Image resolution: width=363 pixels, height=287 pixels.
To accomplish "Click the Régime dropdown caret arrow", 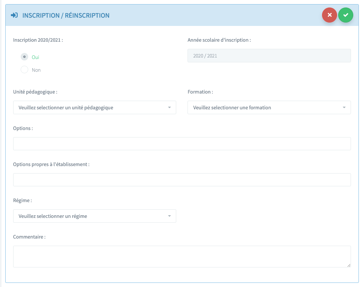I will pos(169,216).
